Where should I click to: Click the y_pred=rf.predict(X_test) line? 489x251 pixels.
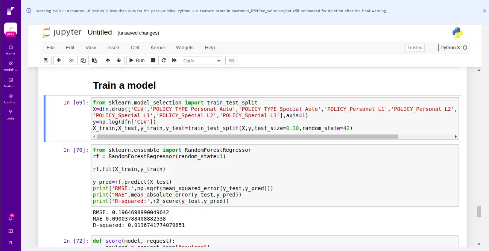pos(132,182)
